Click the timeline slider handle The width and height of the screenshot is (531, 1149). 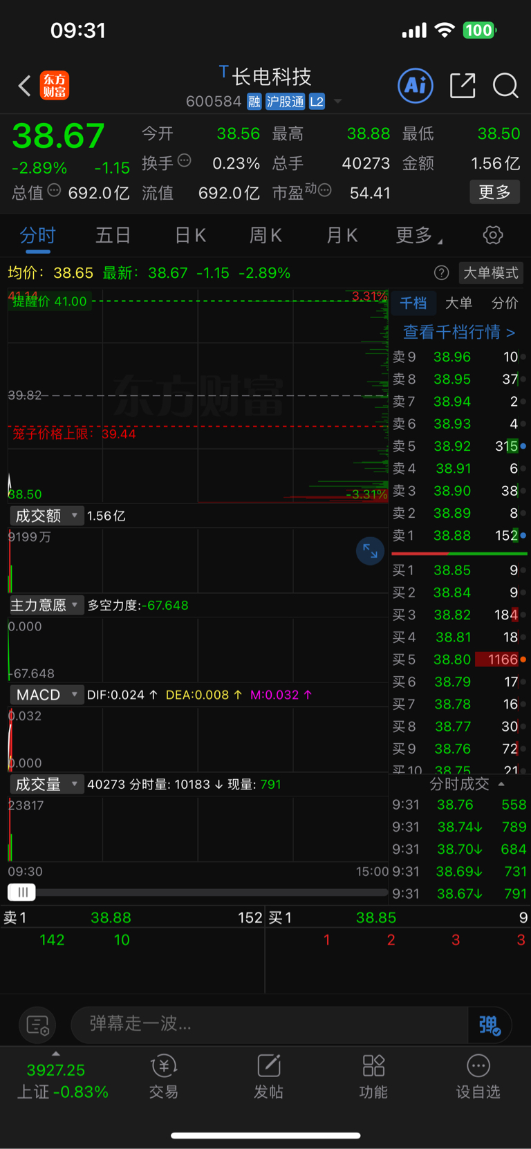tap(21, 892)
